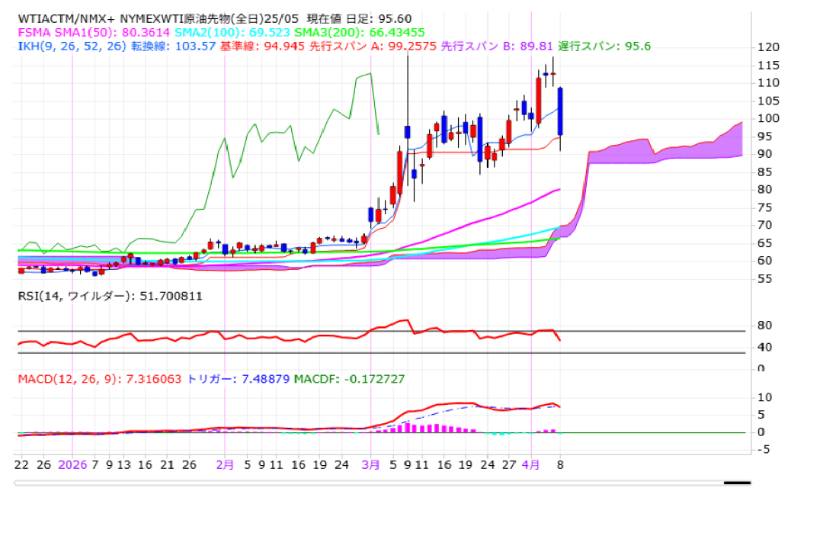Click the green MACDF legend value
The width and height of the screenshot is (823, 536).
pos(349,378)
